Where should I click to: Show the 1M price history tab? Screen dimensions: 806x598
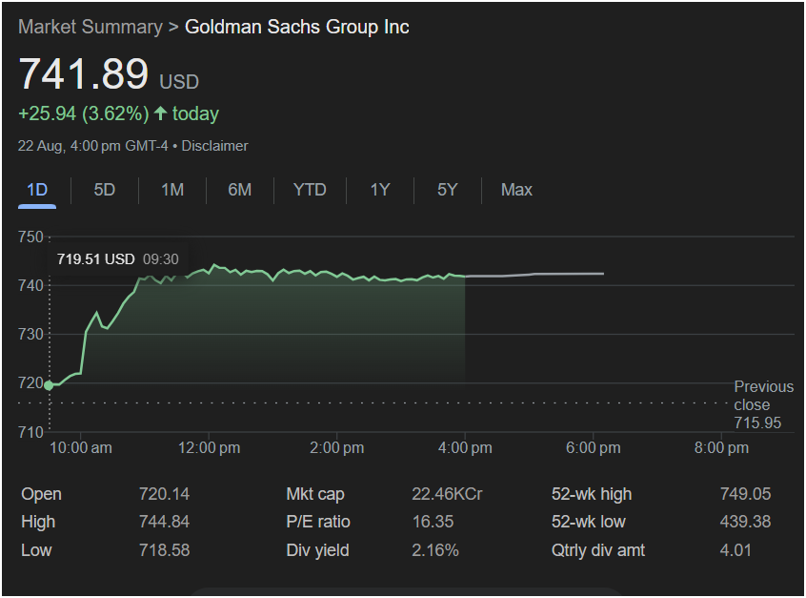[171, 190]
